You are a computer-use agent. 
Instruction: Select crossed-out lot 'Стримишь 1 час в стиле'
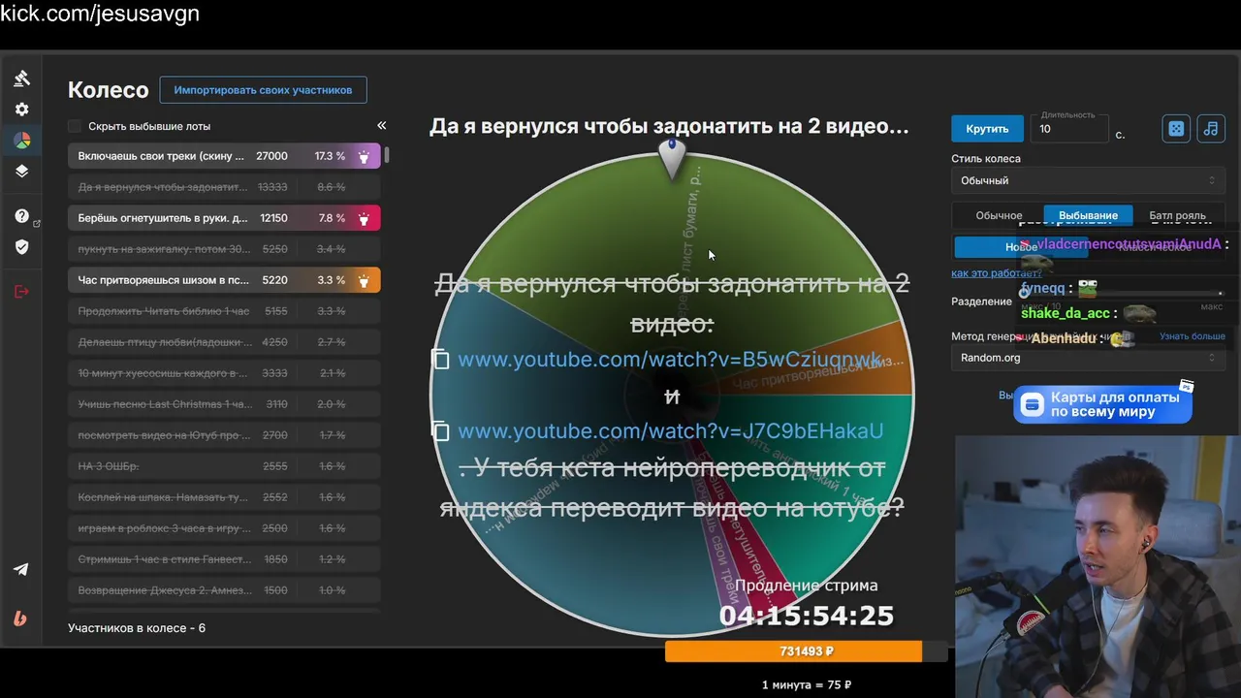[224, 559]
